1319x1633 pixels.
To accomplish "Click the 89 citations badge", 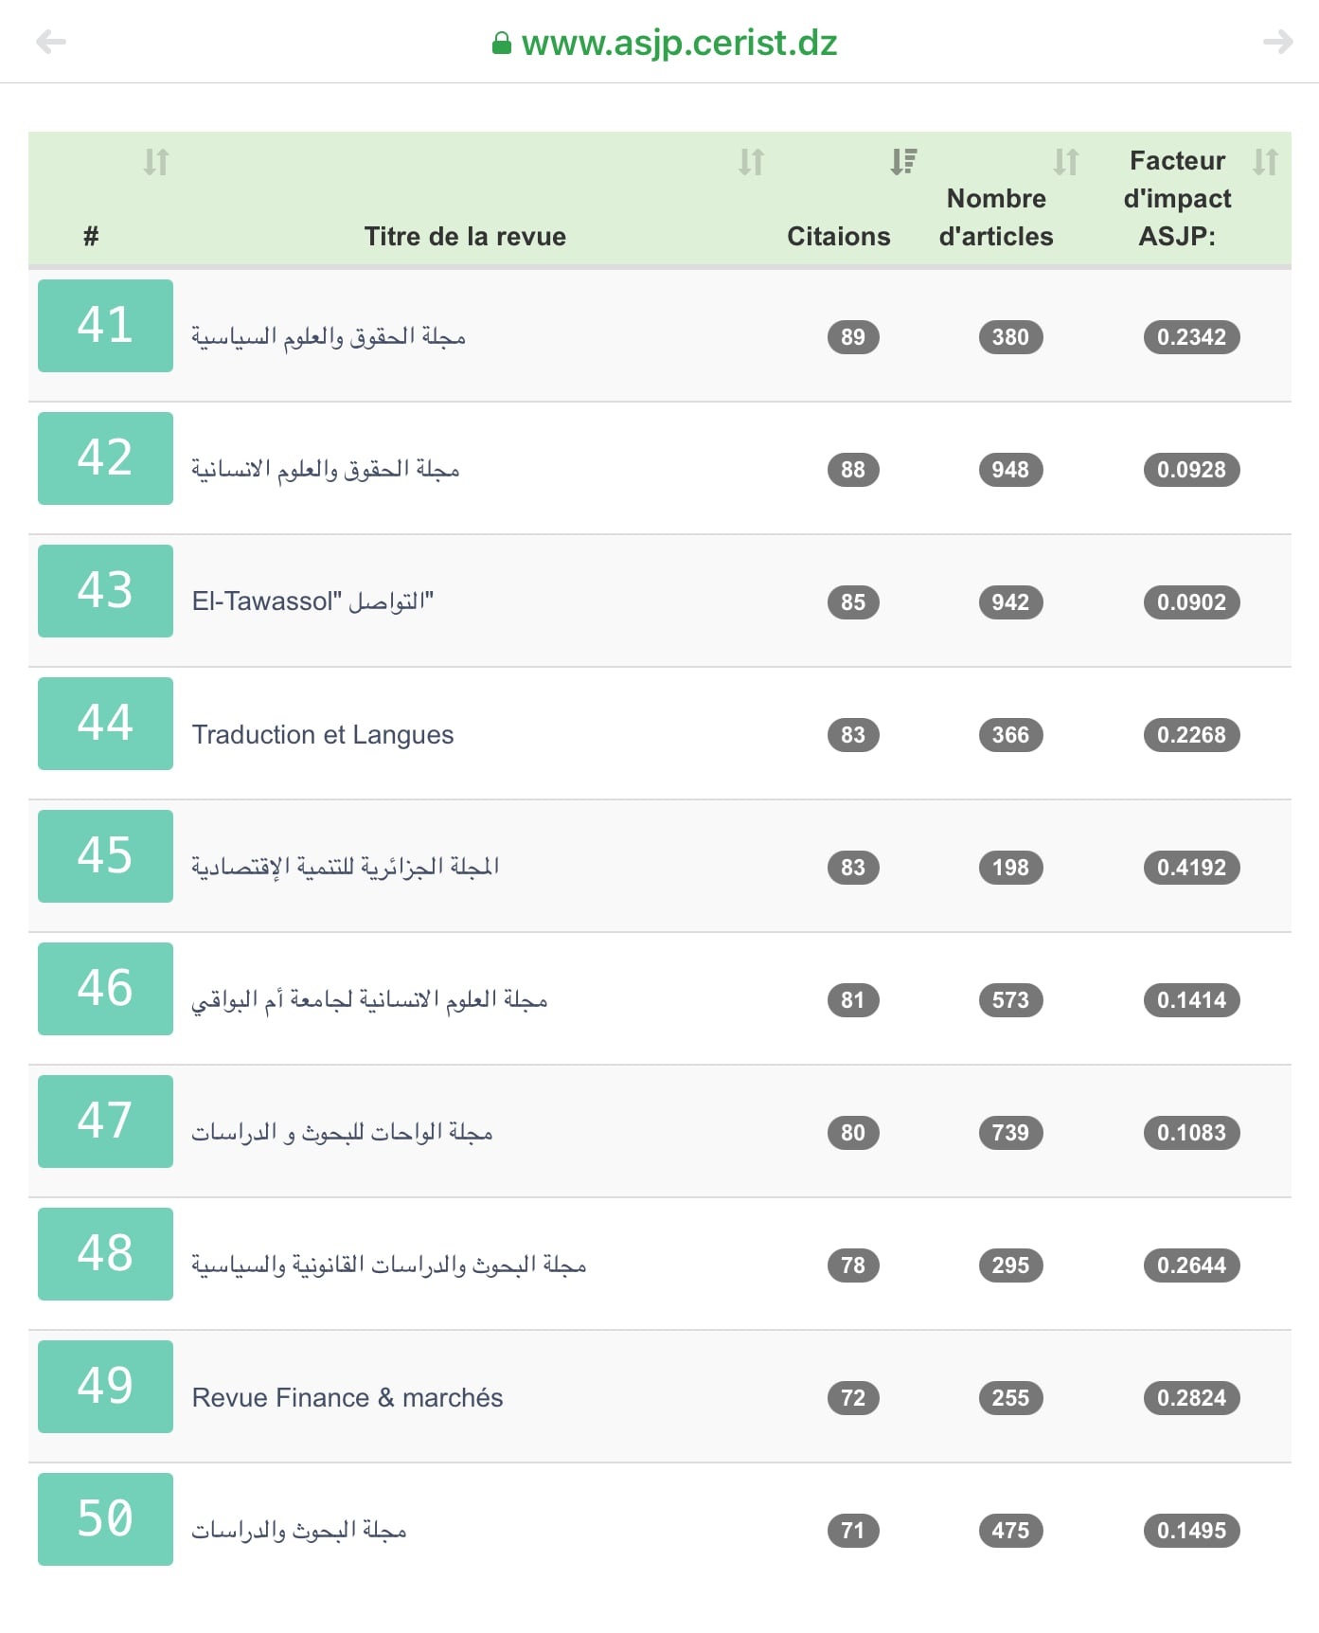I will coord(853,337).
